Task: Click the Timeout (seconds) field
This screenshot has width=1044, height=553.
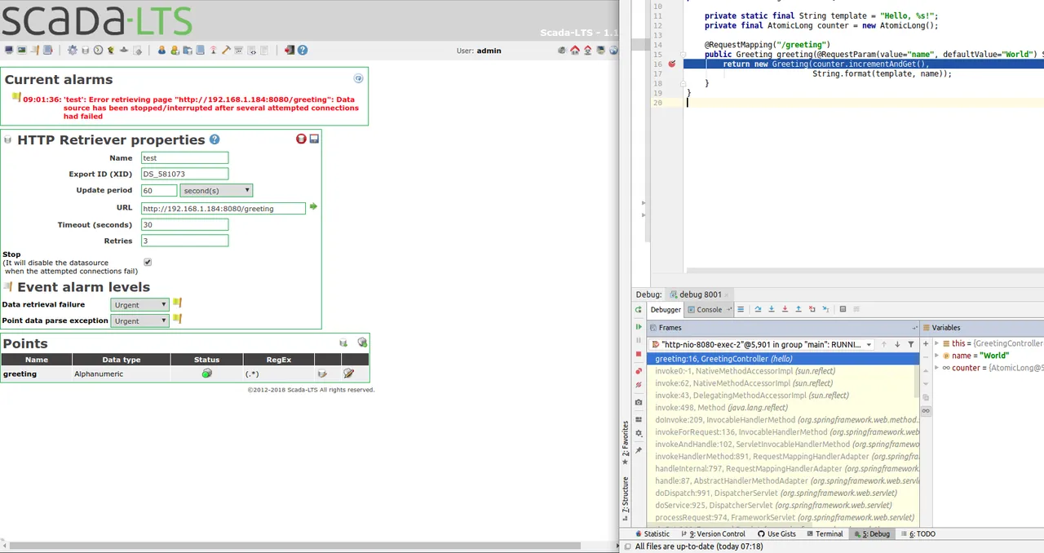Action: tap(184, 224)
